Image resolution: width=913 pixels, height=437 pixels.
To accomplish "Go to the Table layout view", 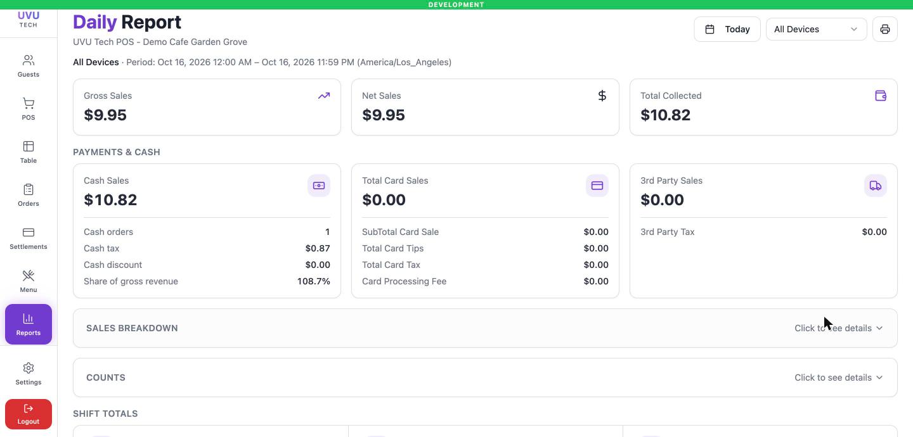I will [29, 152].
